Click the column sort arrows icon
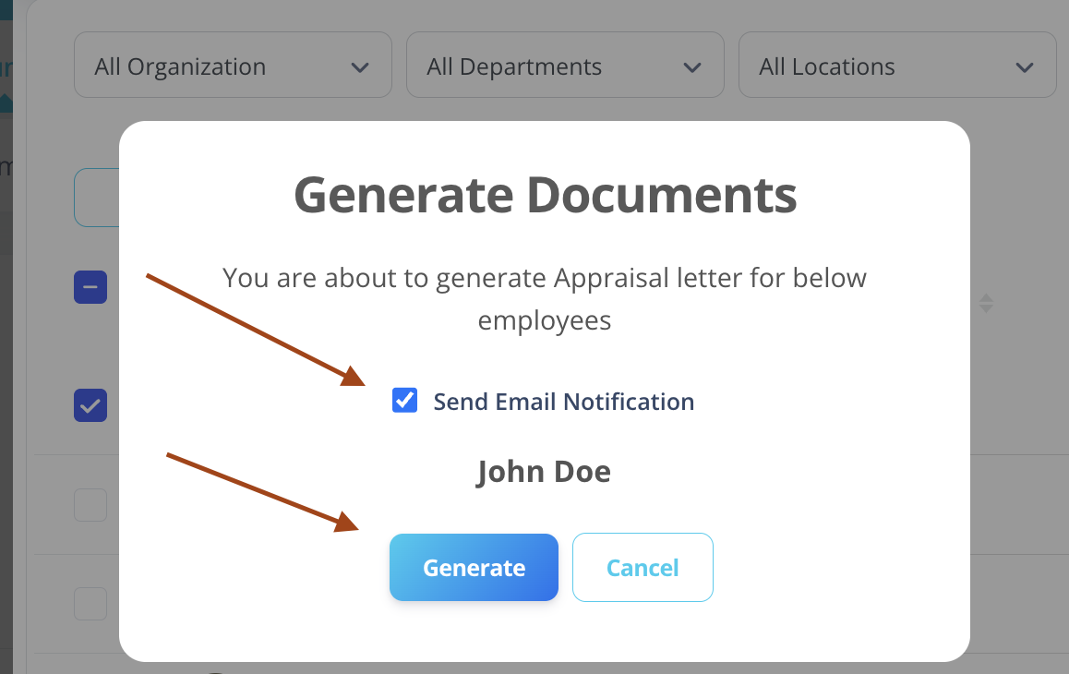Image resolution: width=1069 pixels, height=674 pixels. click(986, 303)
